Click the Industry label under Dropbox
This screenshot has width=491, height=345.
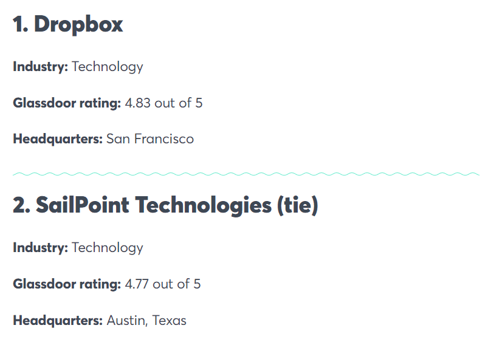40,67
